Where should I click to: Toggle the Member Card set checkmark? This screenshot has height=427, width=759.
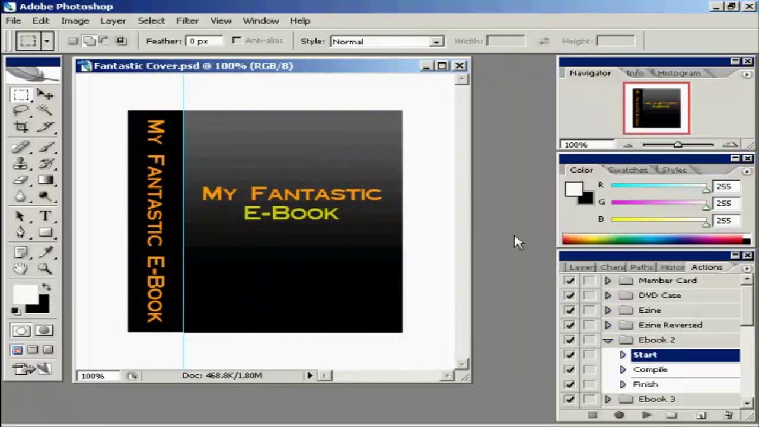tap(570, 281)
